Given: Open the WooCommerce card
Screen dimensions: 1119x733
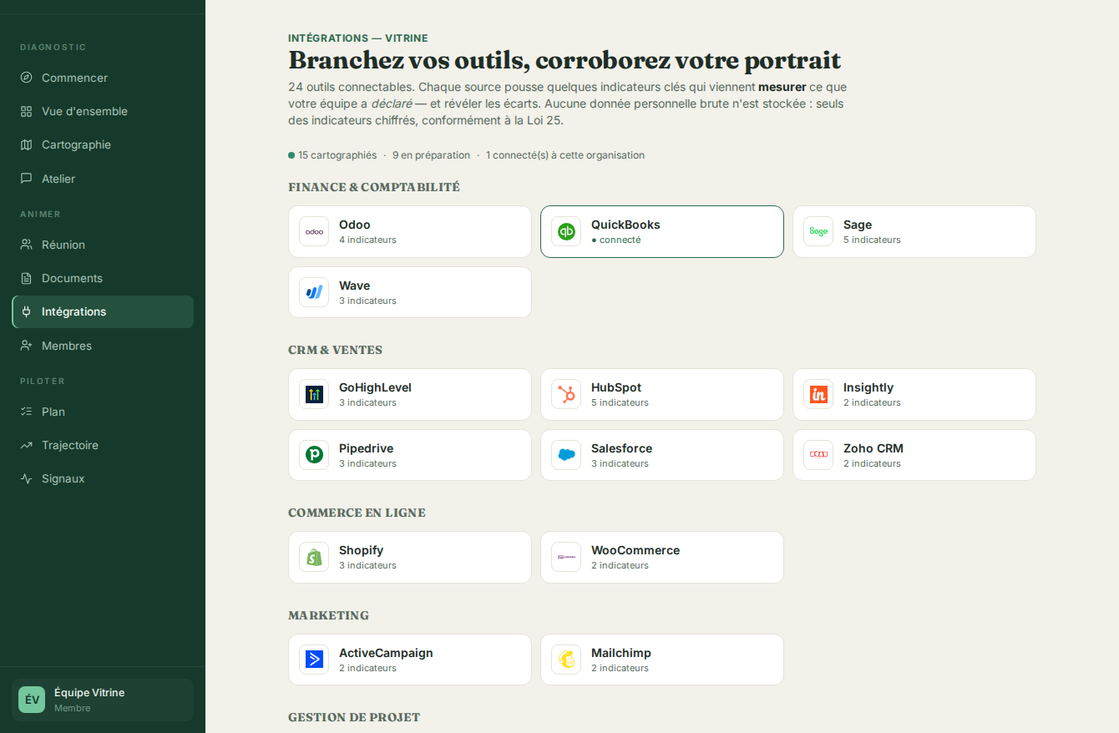Looking at the screenshot, I should coord(662,557).
